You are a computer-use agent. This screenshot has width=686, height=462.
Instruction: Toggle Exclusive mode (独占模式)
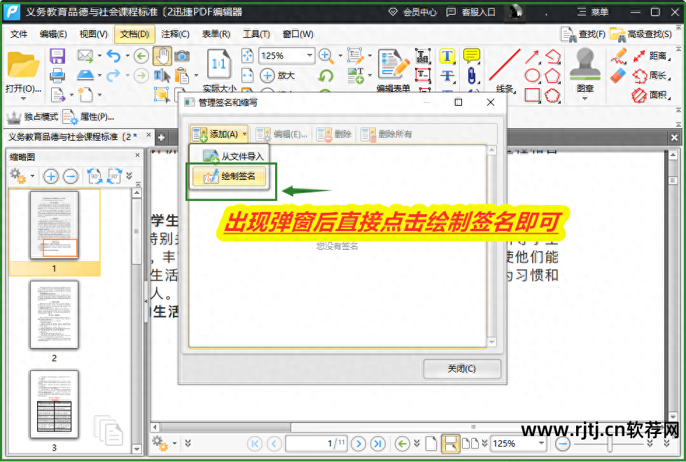click(x=32, y=117)
